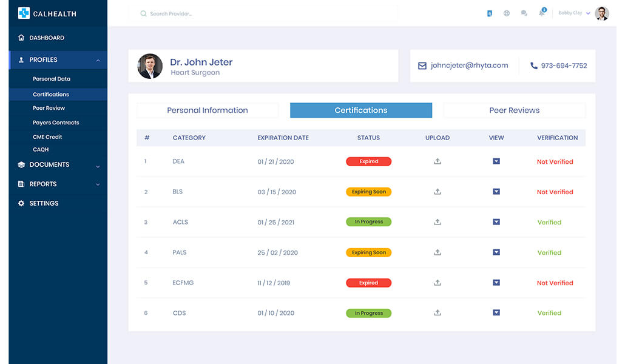Viewport: 625px width, 364px height.
Task: Click the phone icon next to the number
Action: click(533, 65)
